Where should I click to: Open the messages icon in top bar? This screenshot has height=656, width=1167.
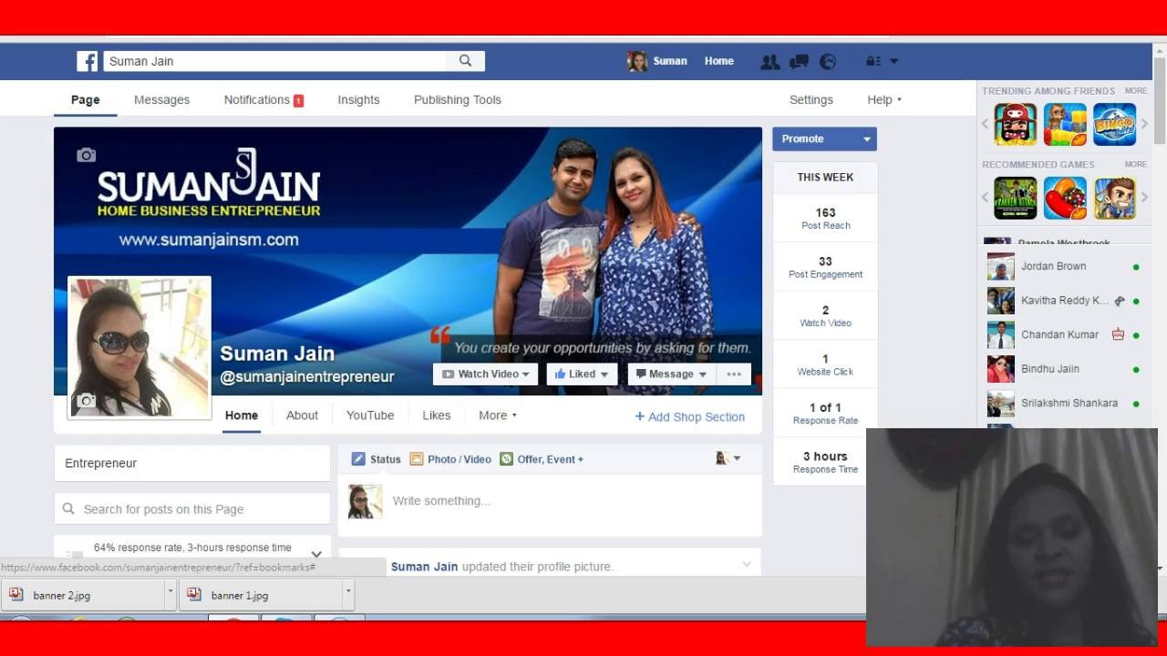pos(799,61)
